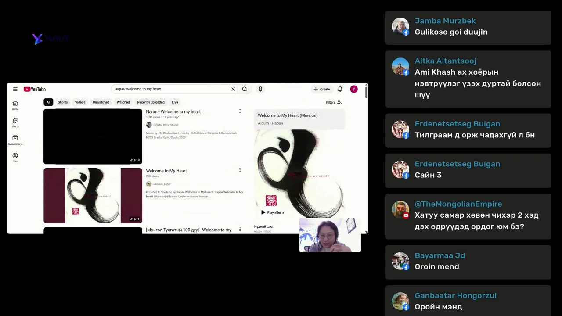
Task: Open the 'Welcome to My Heart' video title
Action: coord(166,171)
